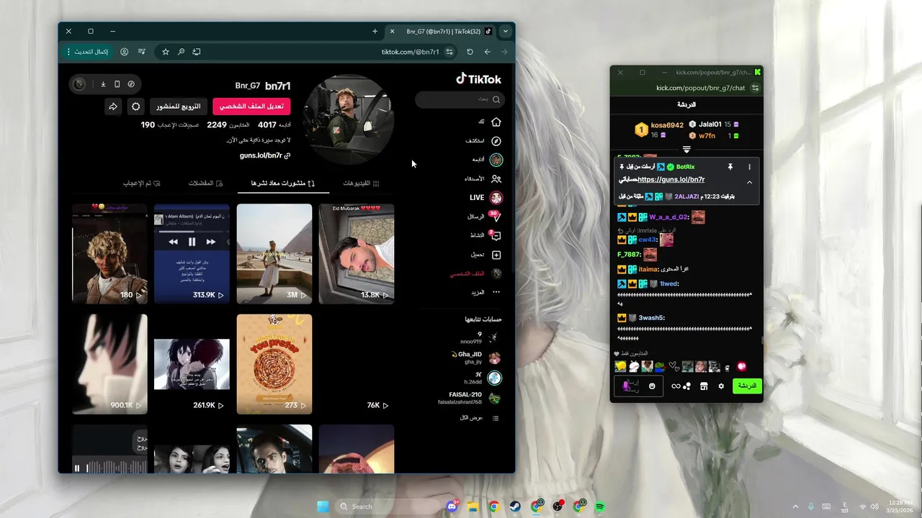Open the Liked (تم الإعجاب) tab
Screen dimensions: 922x518
[142, 183]
